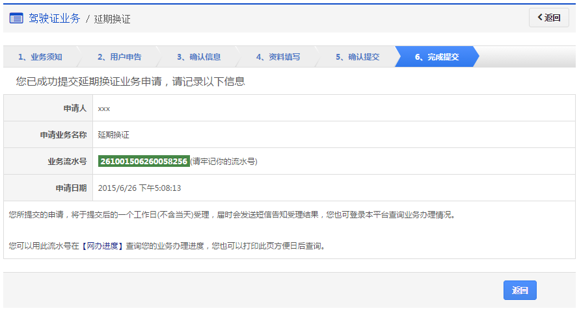
Task: Click the 业务流水号 row label
Action: tap(67, 161)
